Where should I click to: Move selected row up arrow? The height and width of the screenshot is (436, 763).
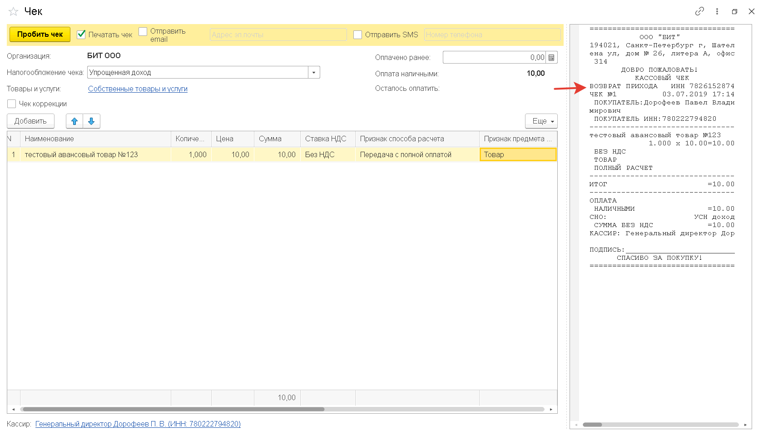(74, 121)
